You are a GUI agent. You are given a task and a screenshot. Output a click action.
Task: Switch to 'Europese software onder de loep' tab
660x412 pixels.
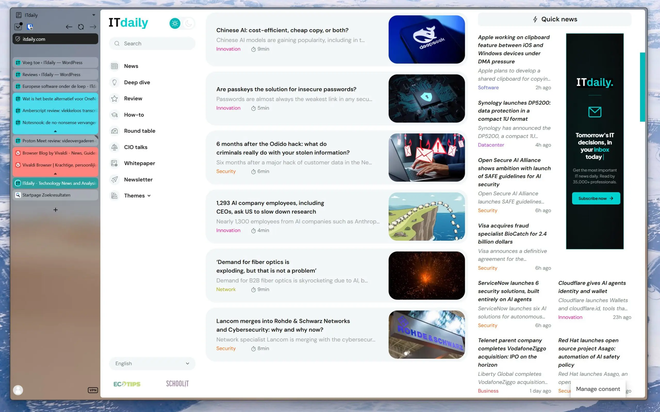pos(55,86)
